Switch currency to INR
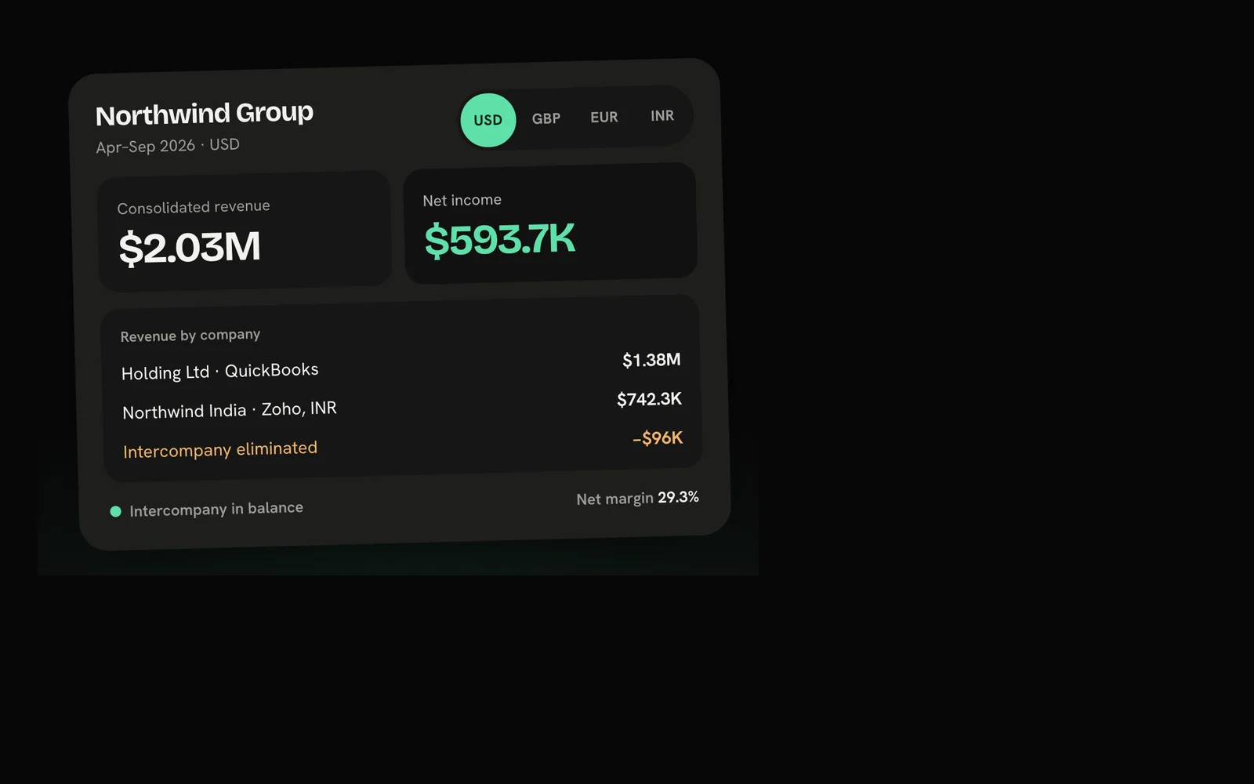This screenshot has height=784, width=1254. point(662,115)
